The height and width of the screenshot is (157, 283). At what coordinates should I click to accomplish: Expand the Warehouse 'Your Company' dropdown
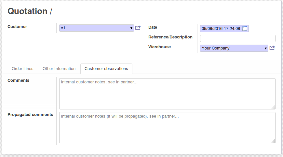[266, 48]
